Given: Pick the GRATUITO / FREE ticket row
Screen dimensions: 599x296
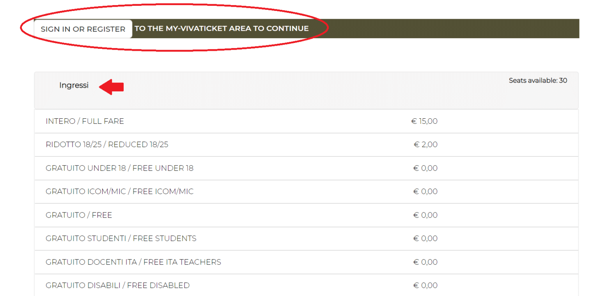Looking at the screenshot, I should pyautogui.click(x=79, y=215).
